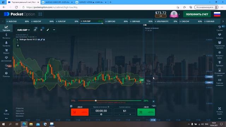
Task: Switch to the GBP/CAD asset tab
Action: point(117,22)
